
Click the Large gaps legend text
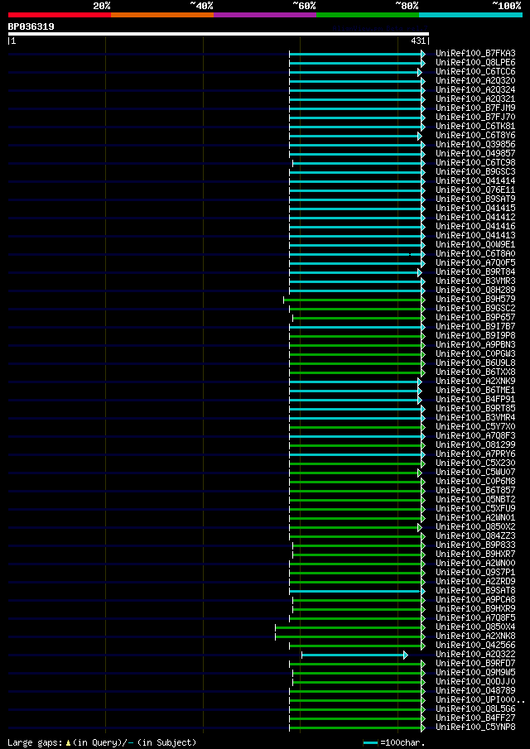[x=102, y=742]
